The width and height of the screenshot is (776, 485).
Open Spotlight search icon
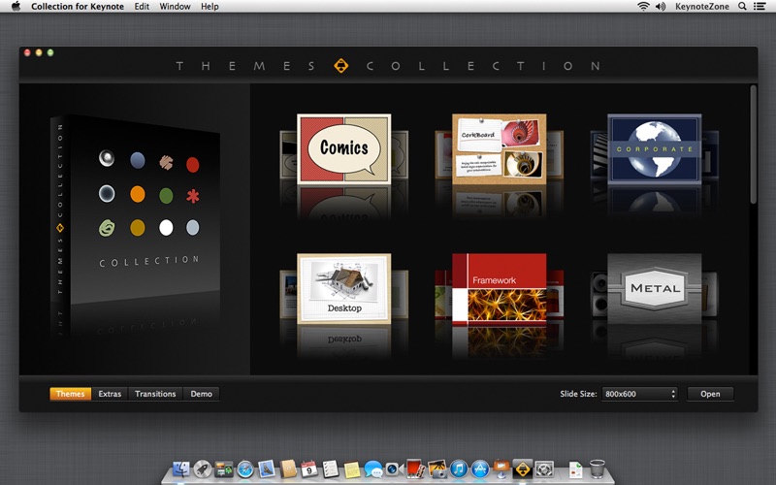point(742,7)
